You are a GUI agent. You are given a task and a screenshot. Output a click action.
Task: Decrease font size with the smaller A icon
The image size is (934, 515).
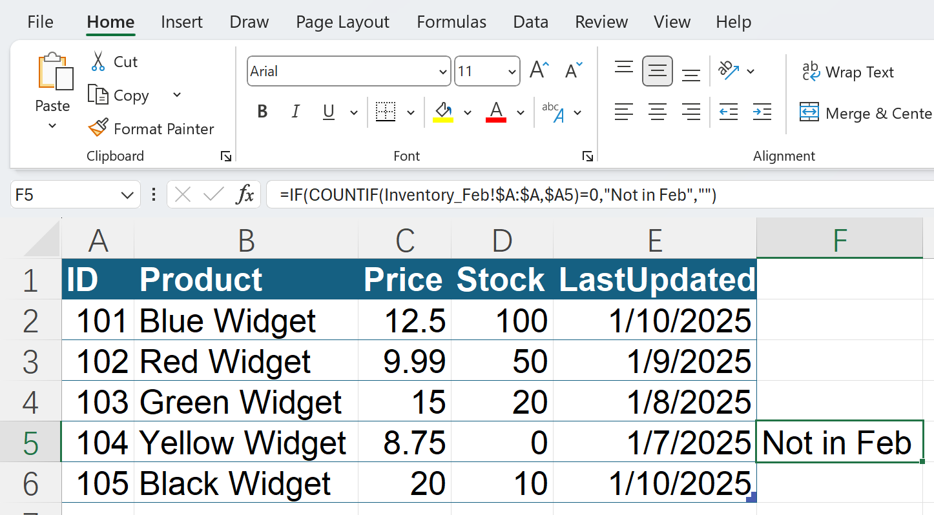[573, 71]
